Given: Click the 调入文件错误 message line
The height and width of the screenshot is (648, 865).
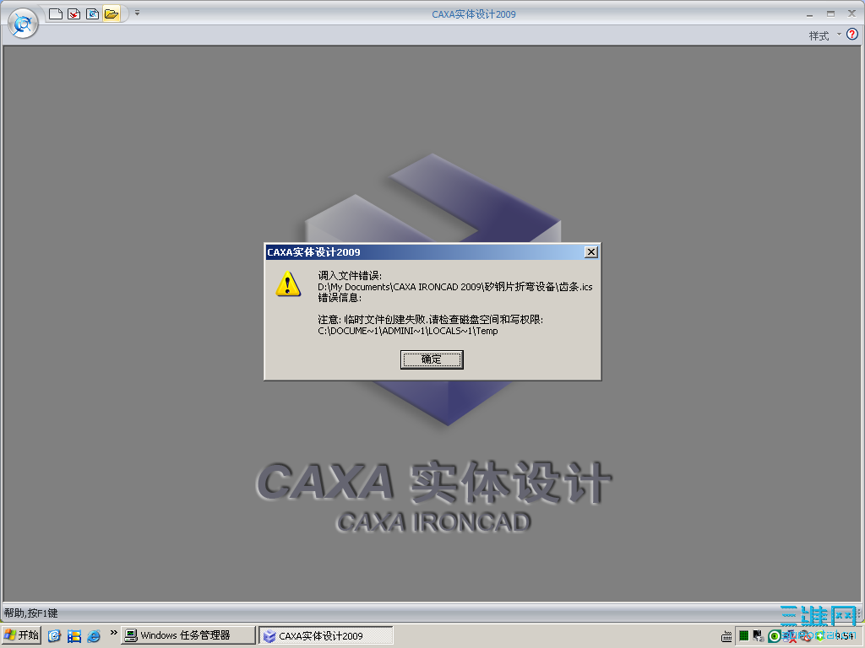Looking at the screenshot, I should (350, 276).
